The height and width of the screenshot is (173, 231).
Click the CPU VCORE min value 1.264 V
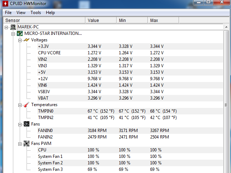pos(126,53)
